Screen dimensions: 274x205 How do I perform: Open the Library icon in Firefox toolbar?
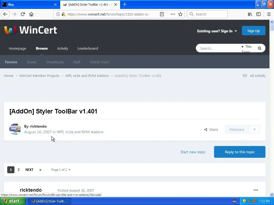click(x=250, y=14)
